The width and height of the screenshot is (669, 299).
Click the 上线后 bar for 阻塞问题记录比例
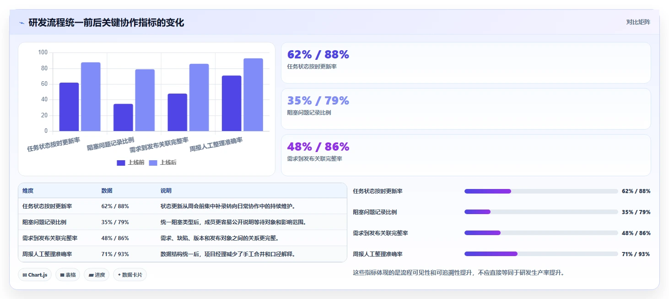(x=145, y=100)
